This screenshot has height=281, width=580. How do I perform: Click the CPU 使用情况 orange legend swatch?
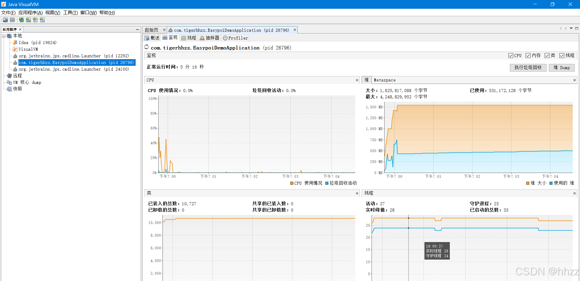[x=292, y=183]
